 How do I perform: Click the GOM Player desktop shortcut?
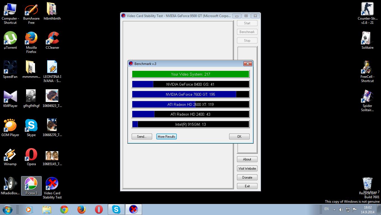[x=10, y=128]
